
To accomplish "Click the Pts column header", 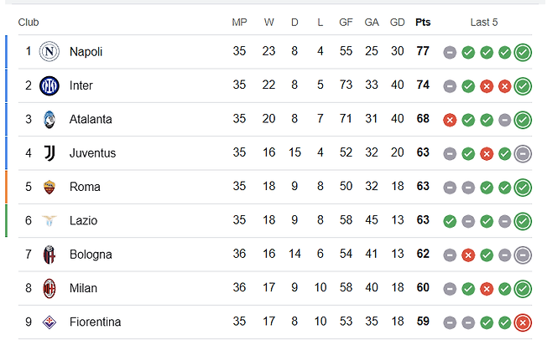I will pos(423,23).
